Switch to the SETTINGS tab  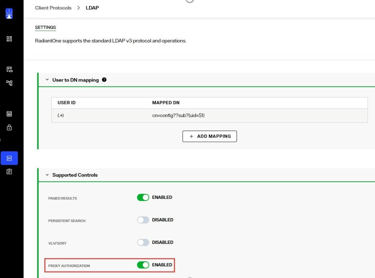tap(45, 27)
